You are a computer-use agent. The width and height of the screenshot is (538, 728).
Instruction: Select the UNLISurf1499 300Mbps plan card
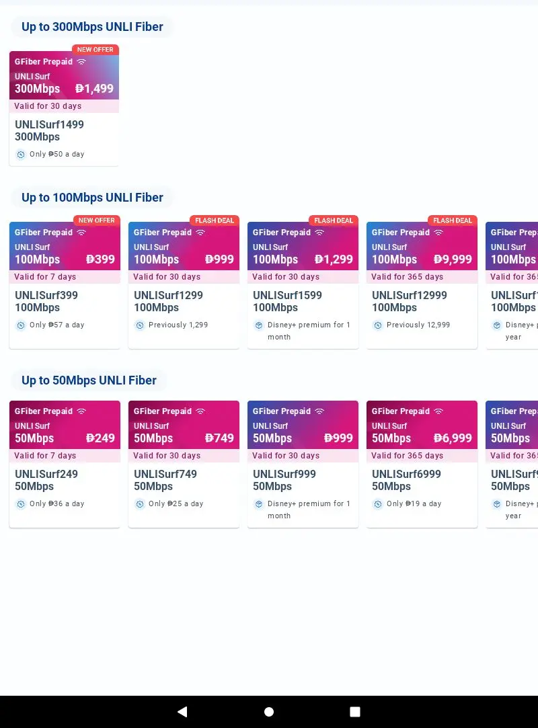[64, 106]
